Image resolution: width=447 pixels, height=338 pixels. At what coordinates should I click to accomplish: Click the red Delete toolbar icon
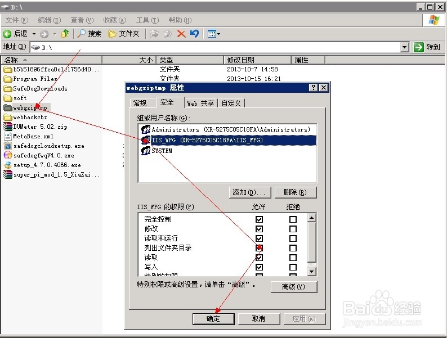click(181, 34)
